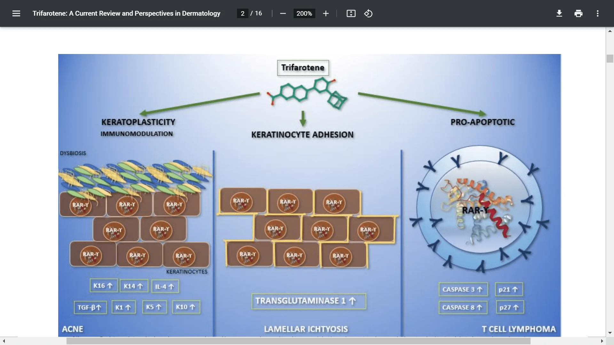Click the vertical scrollbar thumb
614x345 pixels.
610,59
